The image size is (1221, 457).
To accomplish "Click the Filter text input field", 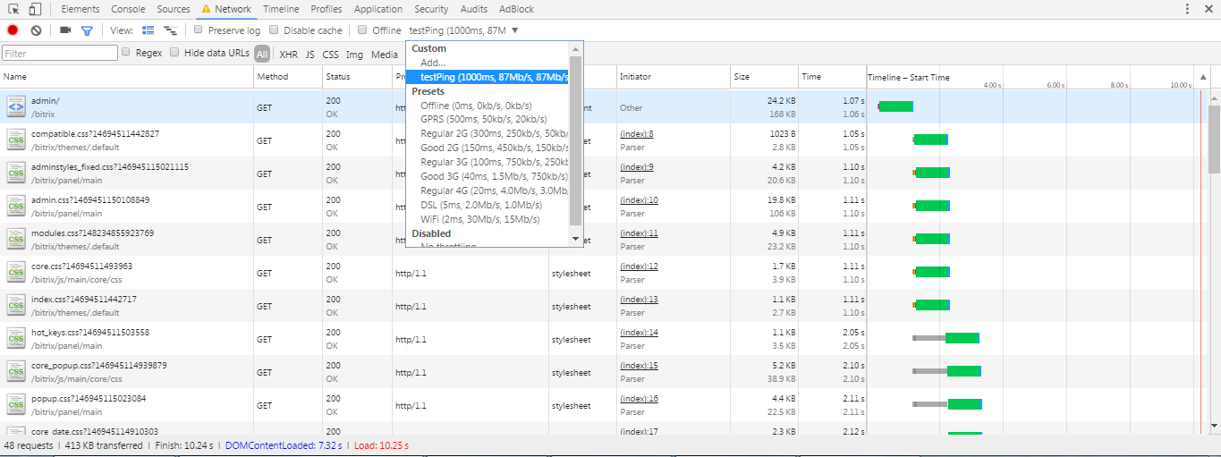I will pos(59,54).
